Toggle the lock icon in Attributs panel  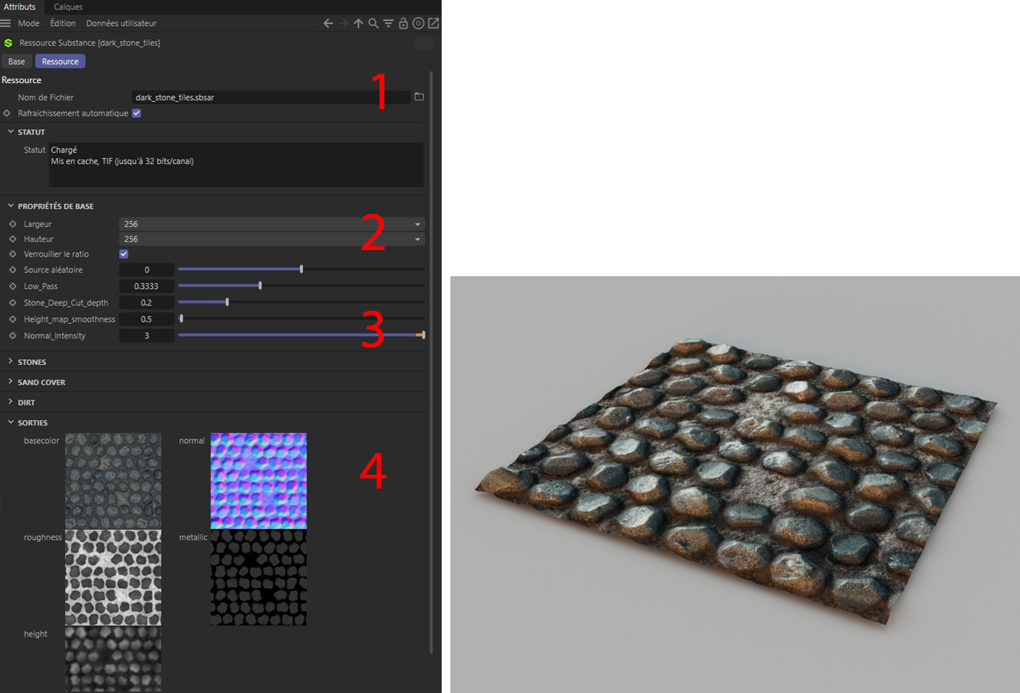coord(403,23)
